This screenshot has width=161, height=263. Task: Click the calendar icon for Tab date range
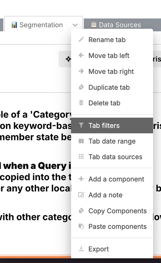[81, 141]
